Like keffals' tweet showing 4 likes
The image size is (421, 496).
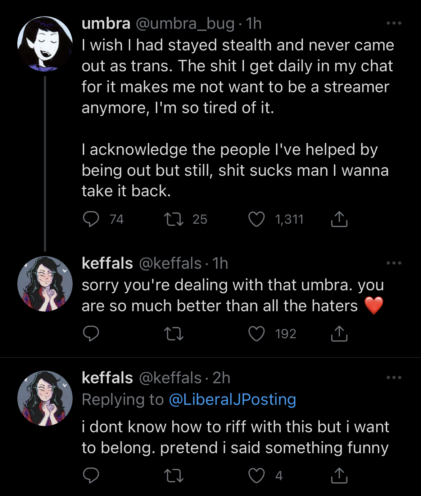[257, 475]
